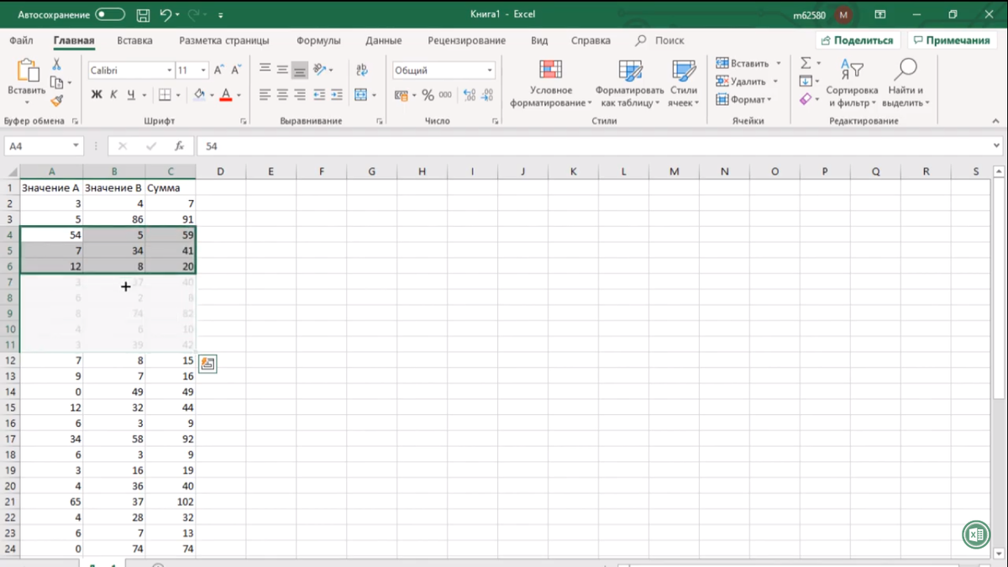Open Найти и выделить dropdown

tap(906, 83)
